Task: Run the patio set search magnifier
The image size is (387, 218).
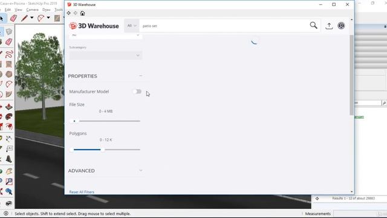Action: click(313, 25)
